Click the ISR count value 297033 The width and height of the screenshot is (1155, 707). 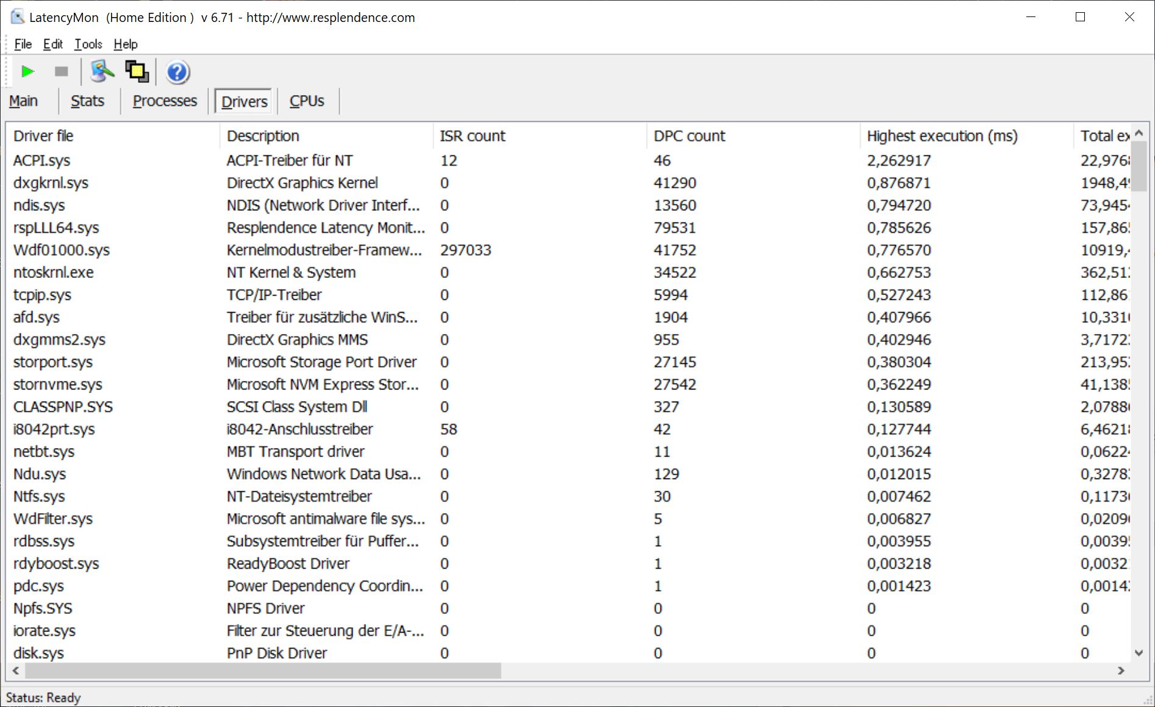(x=466, y=250)
